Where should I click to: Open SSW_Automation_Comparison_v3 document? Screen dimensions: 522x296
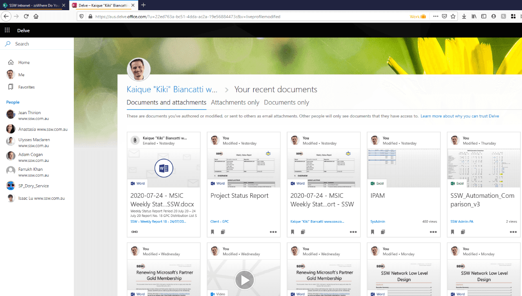(482, 200)
